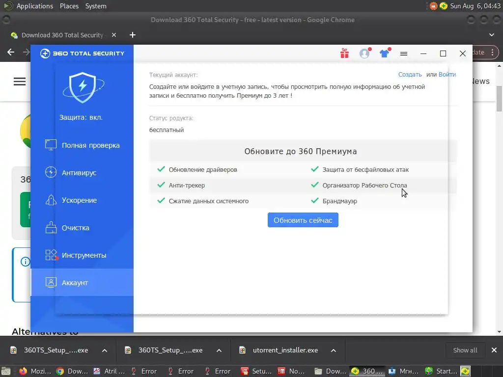Click the Войти login link
Image resolution: width=503 pixels, height=377 pixels.
click(447, 75)
